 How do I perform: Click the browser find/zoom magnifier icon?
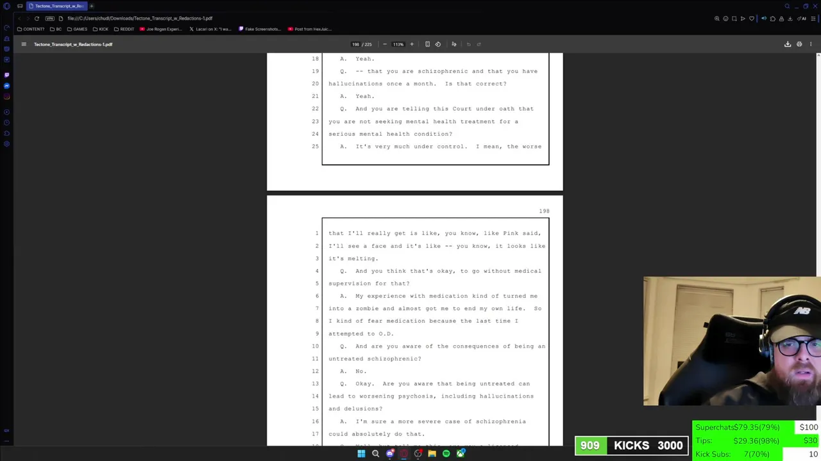717,19
